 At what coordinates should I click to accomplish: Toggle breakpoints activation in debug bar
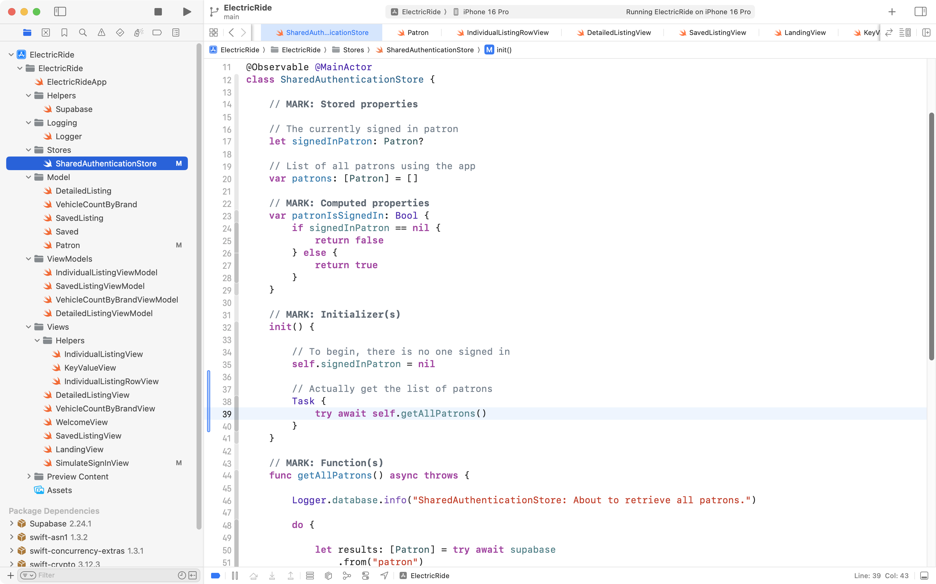(216, 576)
